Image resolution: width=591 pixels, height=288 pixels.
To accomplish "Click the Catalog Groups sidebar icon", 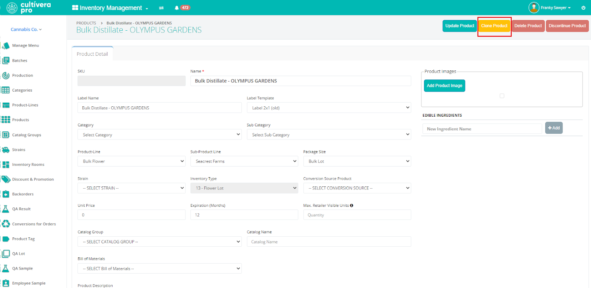I will 6,135.
